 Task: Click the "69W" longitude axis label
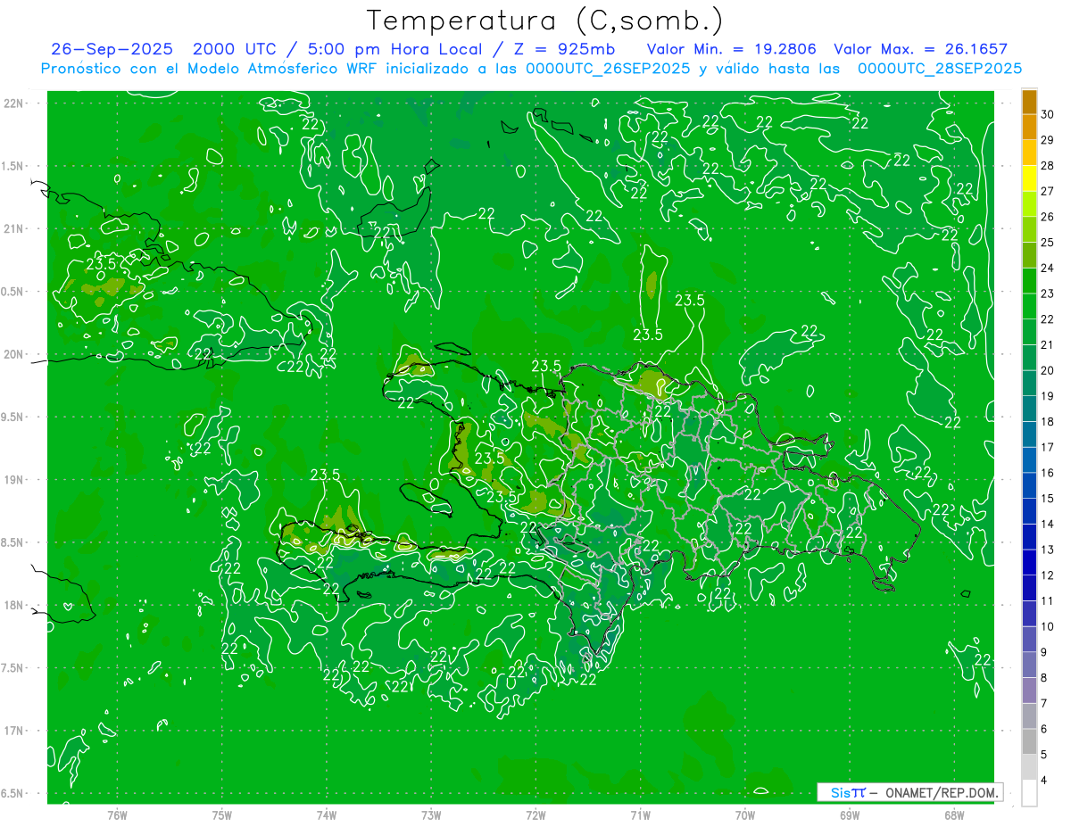(x=849, y=815)
